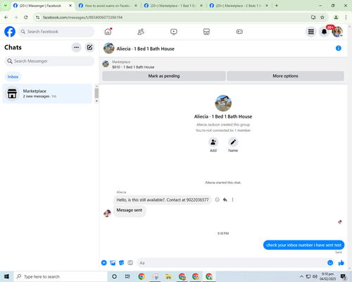Send a thumbs up like
Screen dimensions: 352x282
pos(341,263)
